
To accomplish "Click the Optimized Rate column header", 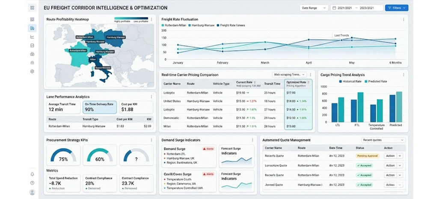I will tap(298, 84).
